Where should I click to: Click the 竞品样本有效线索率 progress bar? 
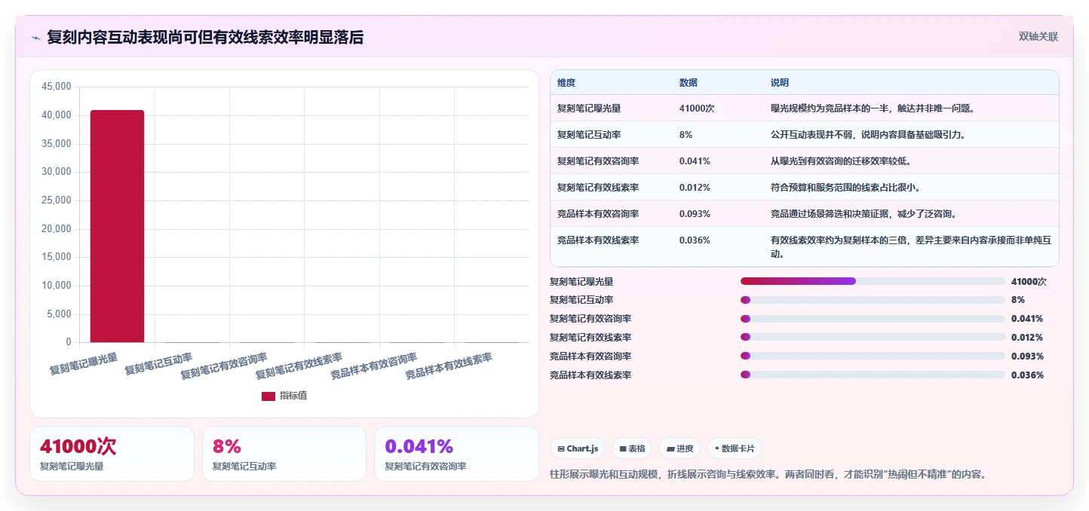873,375
